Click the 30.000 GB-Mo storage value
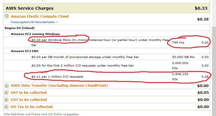 [x=183, y=57]
